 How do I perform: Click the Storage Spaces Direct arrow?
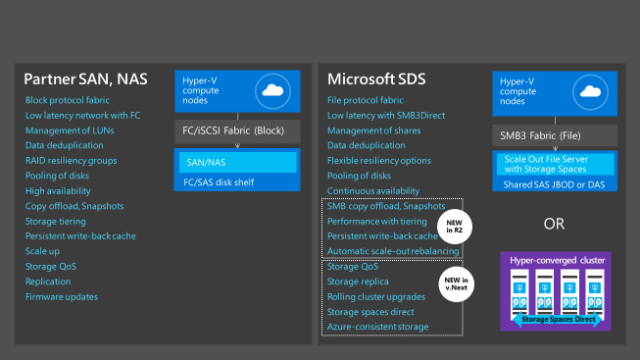click(558, 320)
